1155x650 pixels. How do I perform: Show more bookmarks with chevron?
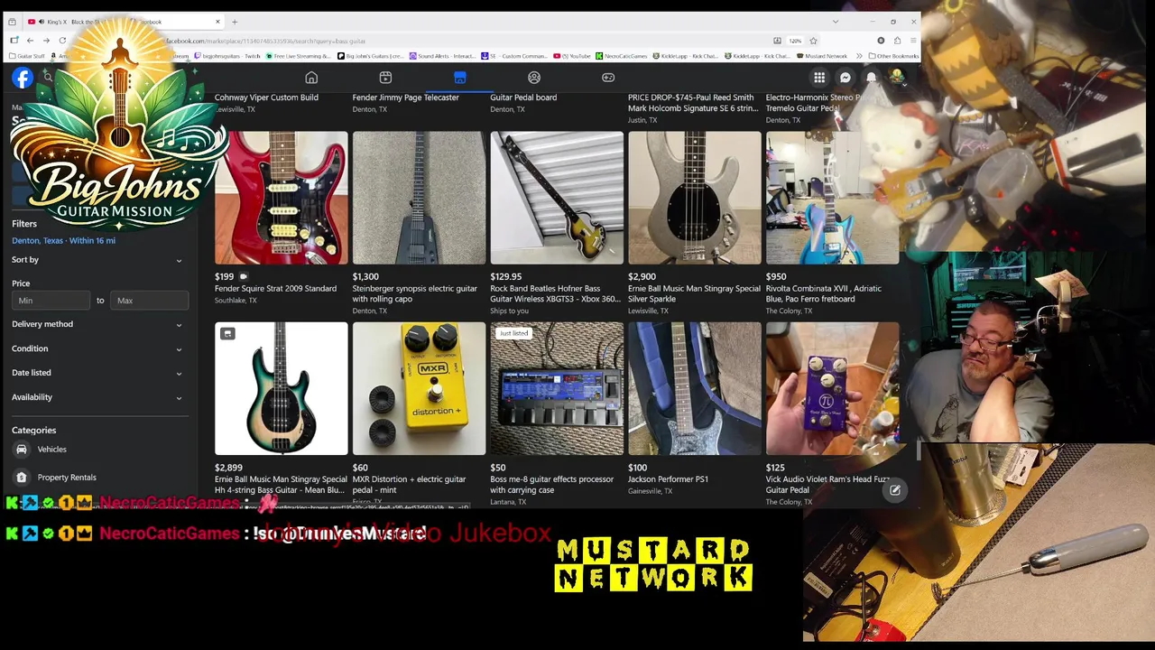(x=860, y=56)
